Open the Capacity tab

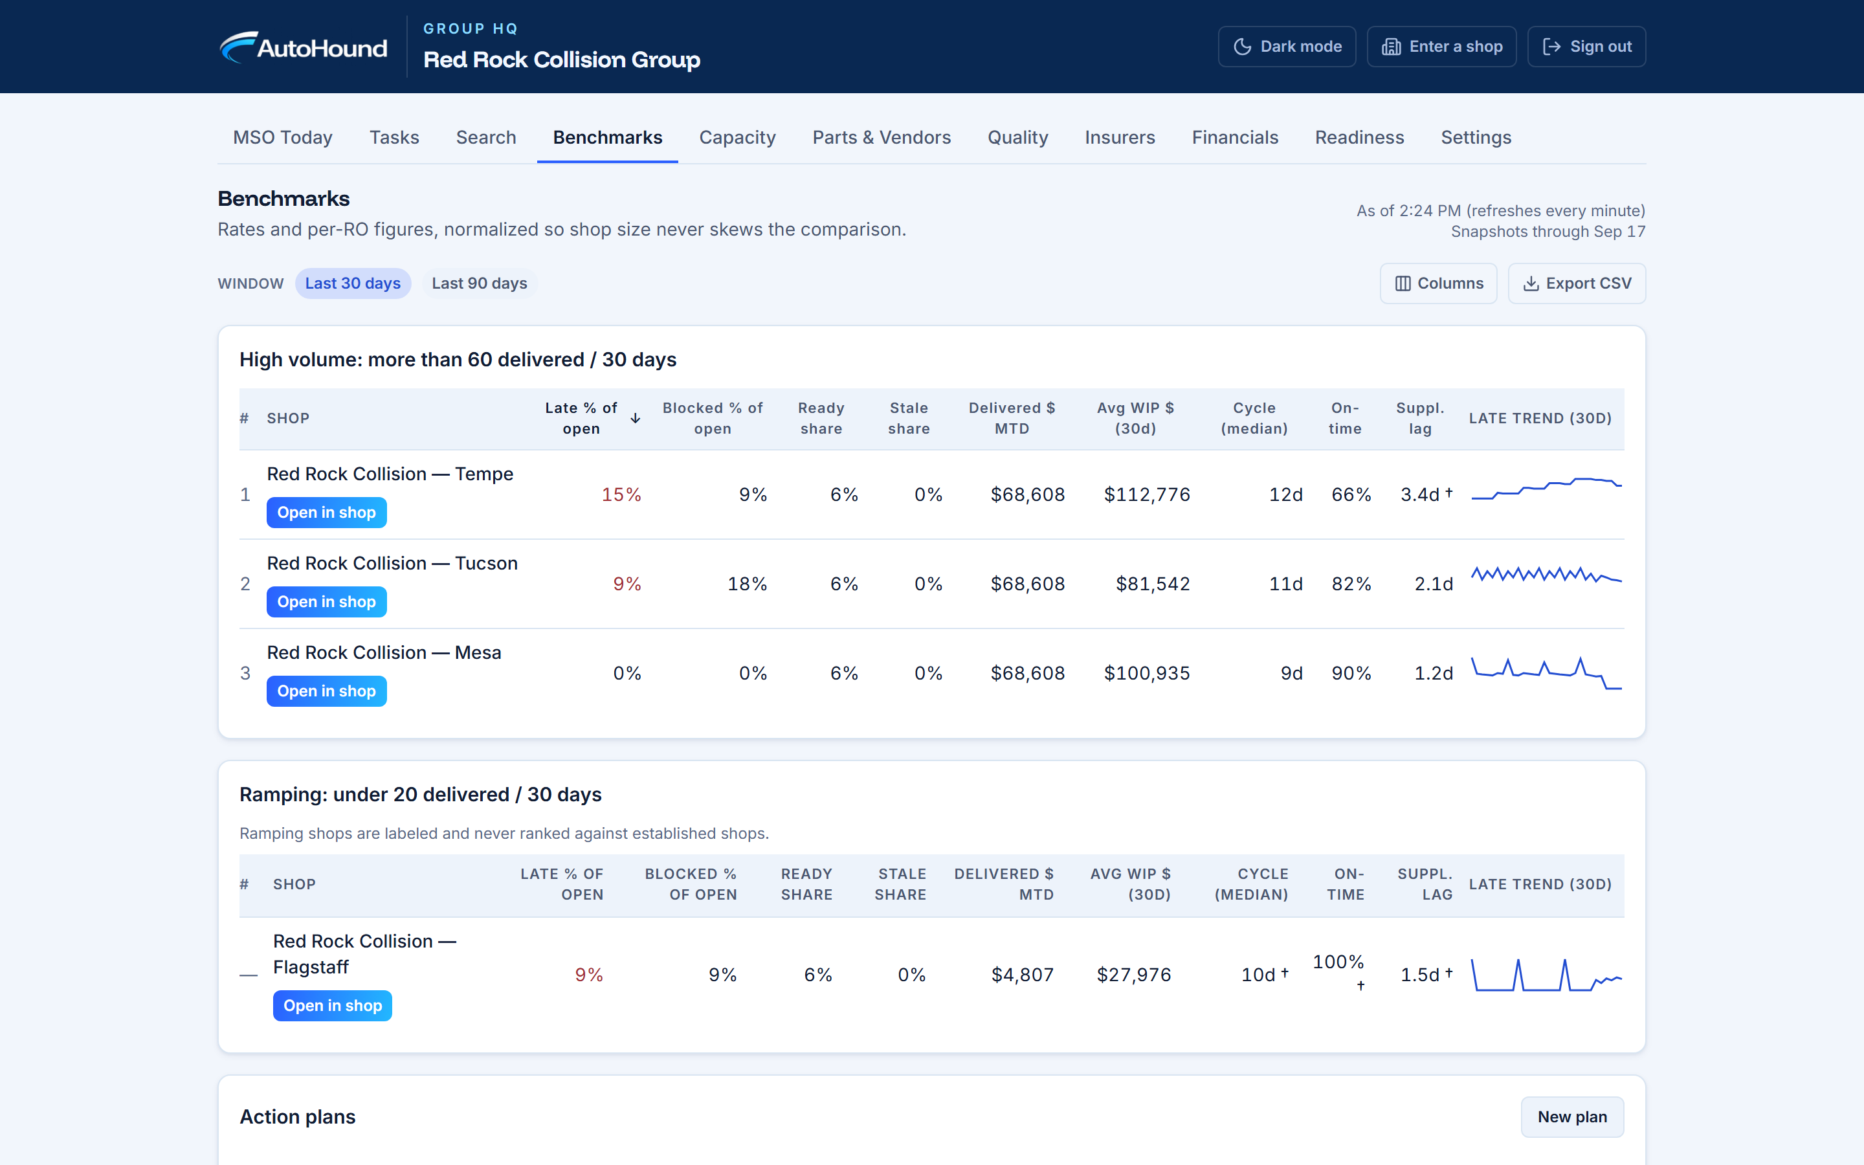pos(737,137)
